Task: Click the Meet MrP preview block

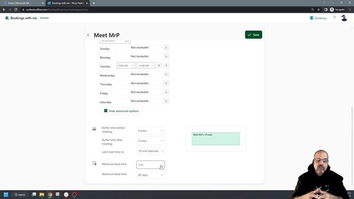Action: pyautogui.click(x=216, y=139)
